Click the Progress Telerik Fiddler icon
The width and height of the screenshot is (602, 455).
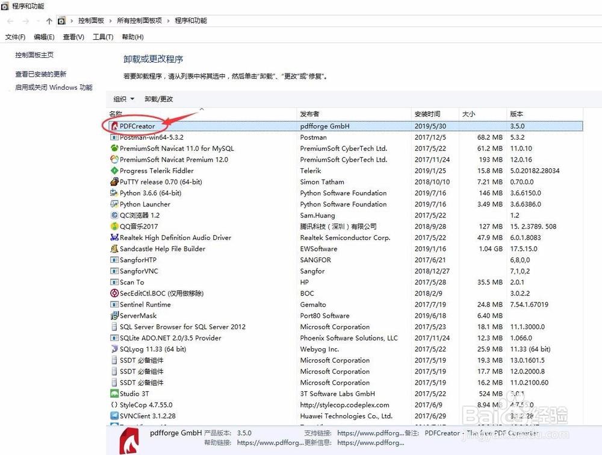pyautogui.click(x=114, y=171)
